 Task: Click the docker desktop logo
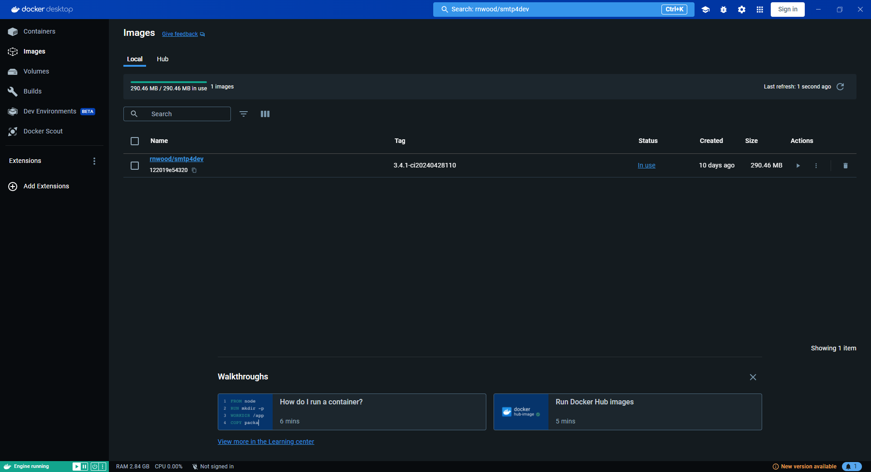42,10
